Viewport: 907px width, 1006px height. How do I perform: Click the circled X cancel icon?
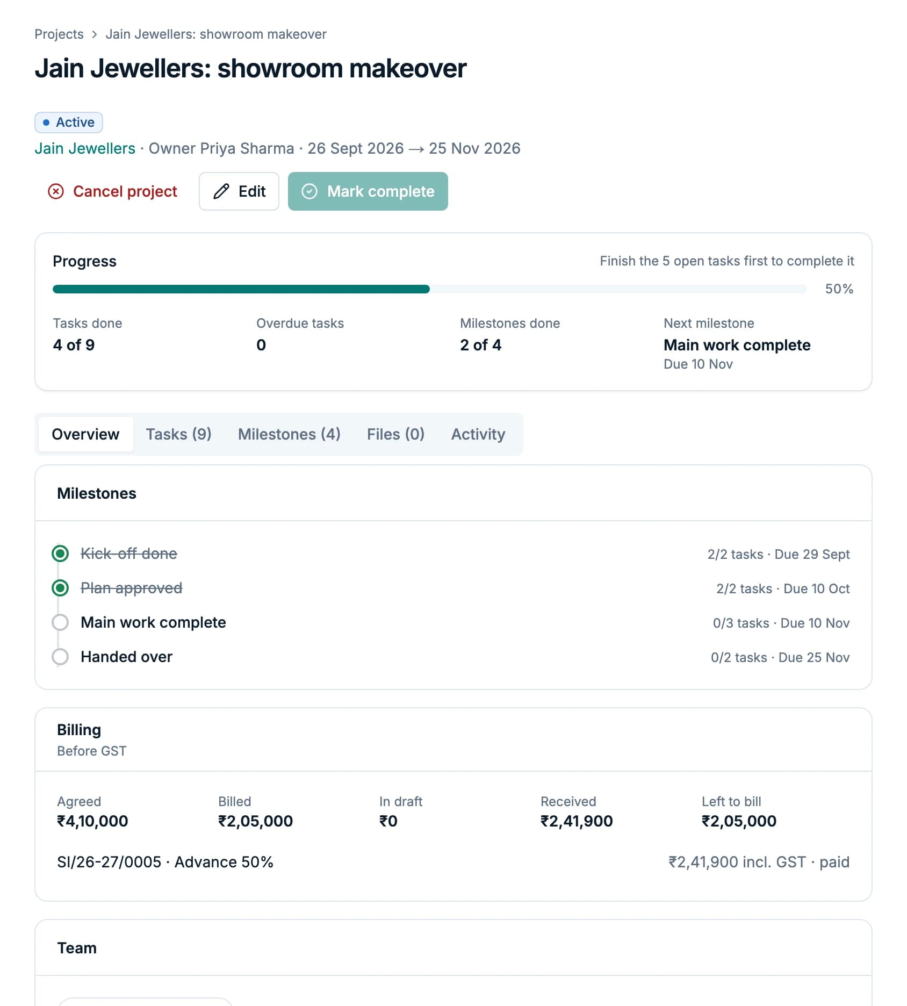(56, 191)
